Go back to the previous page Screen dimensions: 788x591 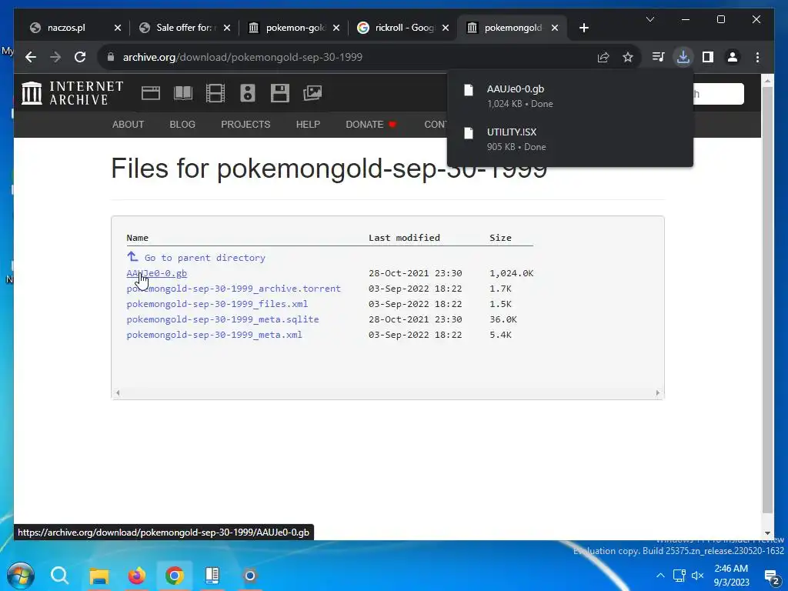pos(31,57)
